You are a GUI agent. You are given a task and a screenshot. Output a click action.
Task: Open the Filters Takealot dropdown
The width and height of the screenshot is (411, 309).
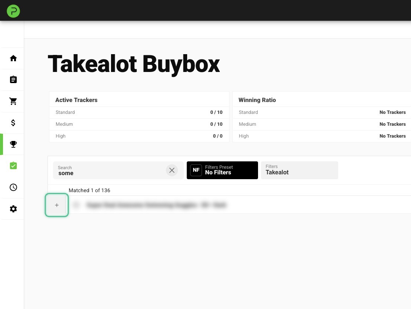click(x=299, y=170)
